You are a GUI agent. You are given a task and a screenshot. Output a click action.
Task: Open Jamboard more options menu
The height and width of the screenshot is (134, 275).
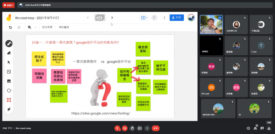pyautogui.click(x=164, y=18)
